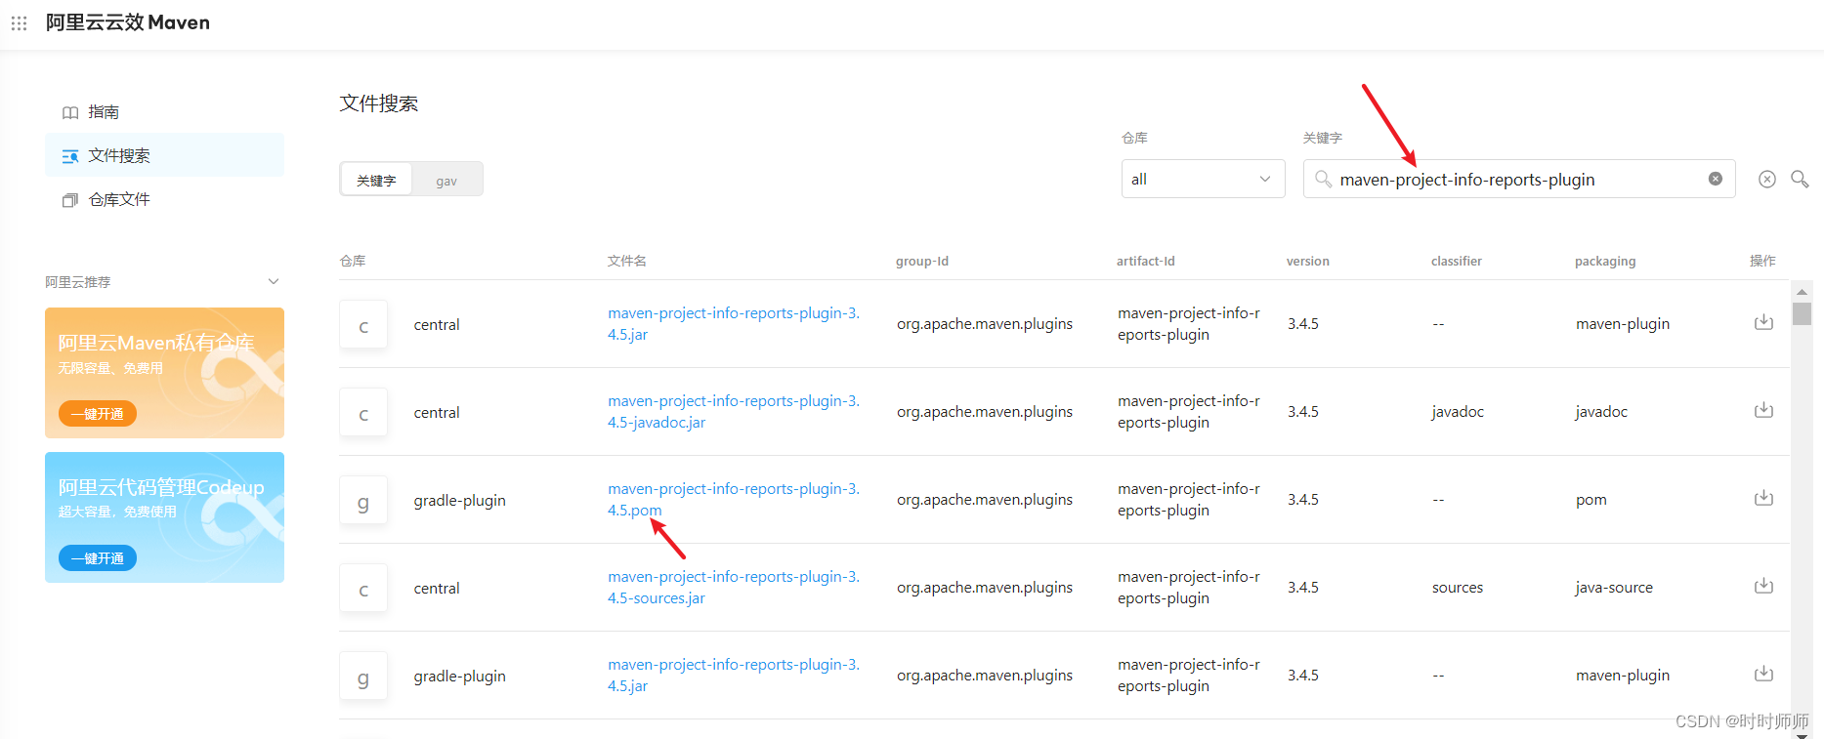Click the 阿里云云效 Maven title
1824x739 pixels.
click(x=128, y=22)
